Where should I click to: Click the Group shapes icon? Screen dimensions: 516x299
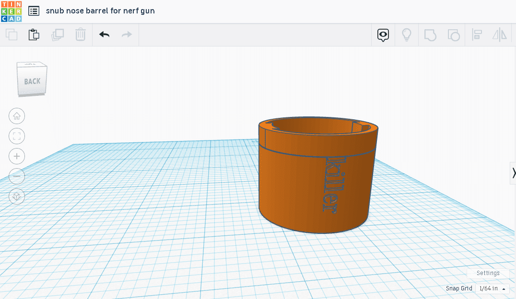click(430, 35)
